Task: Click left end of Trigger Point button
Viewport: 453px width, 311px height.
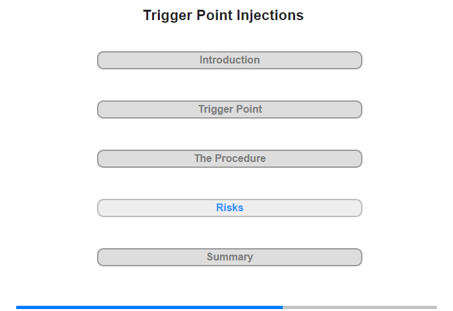Action: tap(100, 109)
